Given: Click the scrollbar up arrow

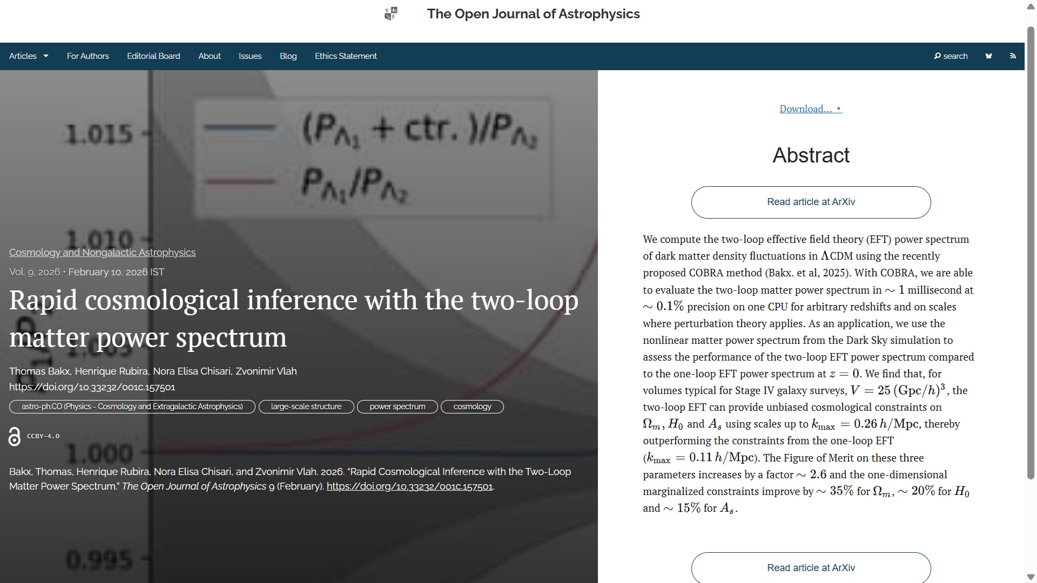Looking at the screenshot, I should tap(1031, 6).
